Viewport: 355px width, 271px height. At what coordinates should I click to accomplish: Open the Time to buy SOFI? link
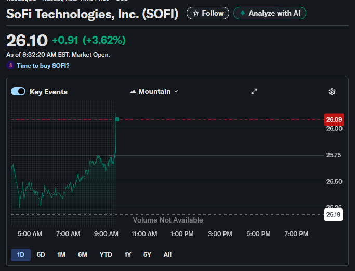pyautogui.click(x=43, y=66)
